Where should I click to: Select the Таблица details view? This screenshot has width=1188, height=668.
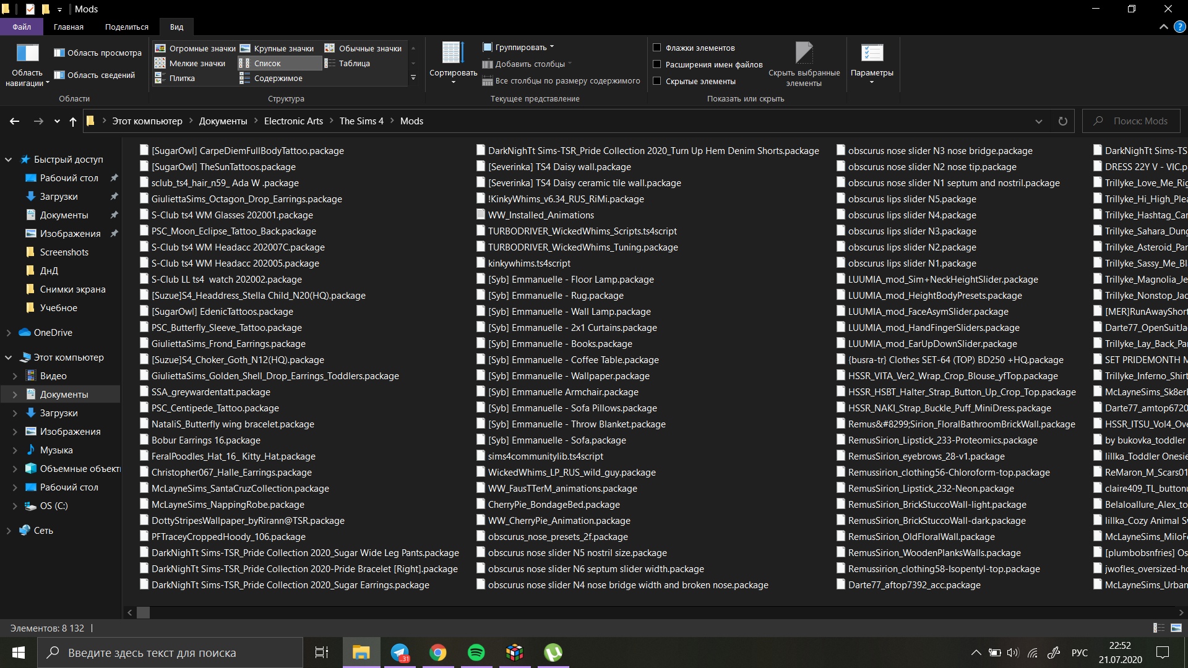coord(347,63)
